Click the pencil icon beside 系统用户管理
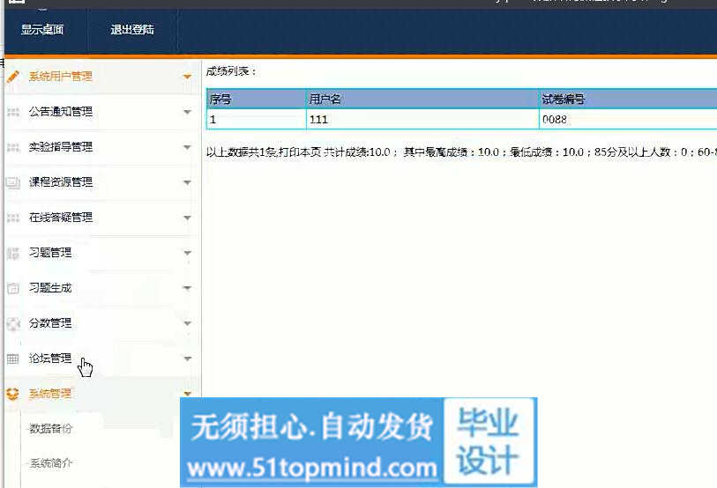This screenshot has width=717, height=488. click(12, 77)
